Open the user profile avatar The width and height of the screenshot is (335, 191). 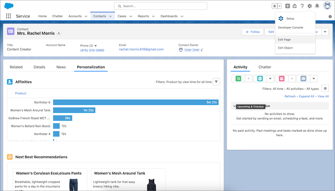click(327, 5)
